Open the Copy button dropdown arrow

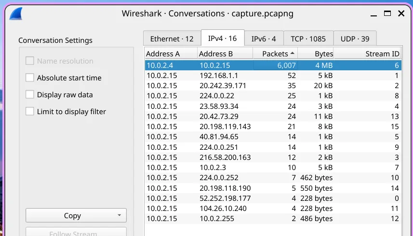(120, 215)
